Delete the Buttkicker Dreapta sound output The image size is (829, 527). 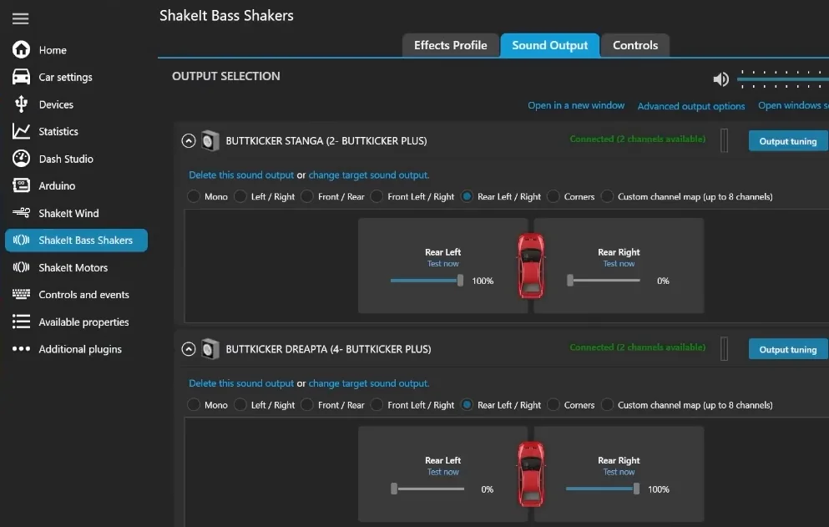[241, 383]
